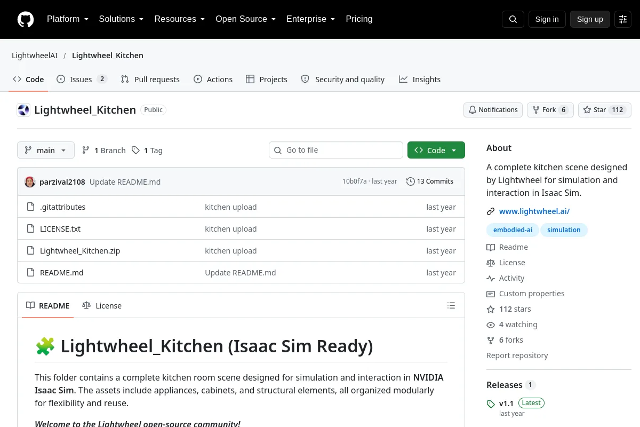640x427 pixels.
Task: Open the www.lightwheel.ai/ website link
Action: coord(534,211)
